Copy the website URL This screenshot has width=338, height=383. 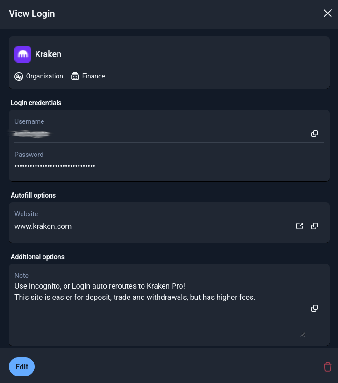click(x=315, y=226)
